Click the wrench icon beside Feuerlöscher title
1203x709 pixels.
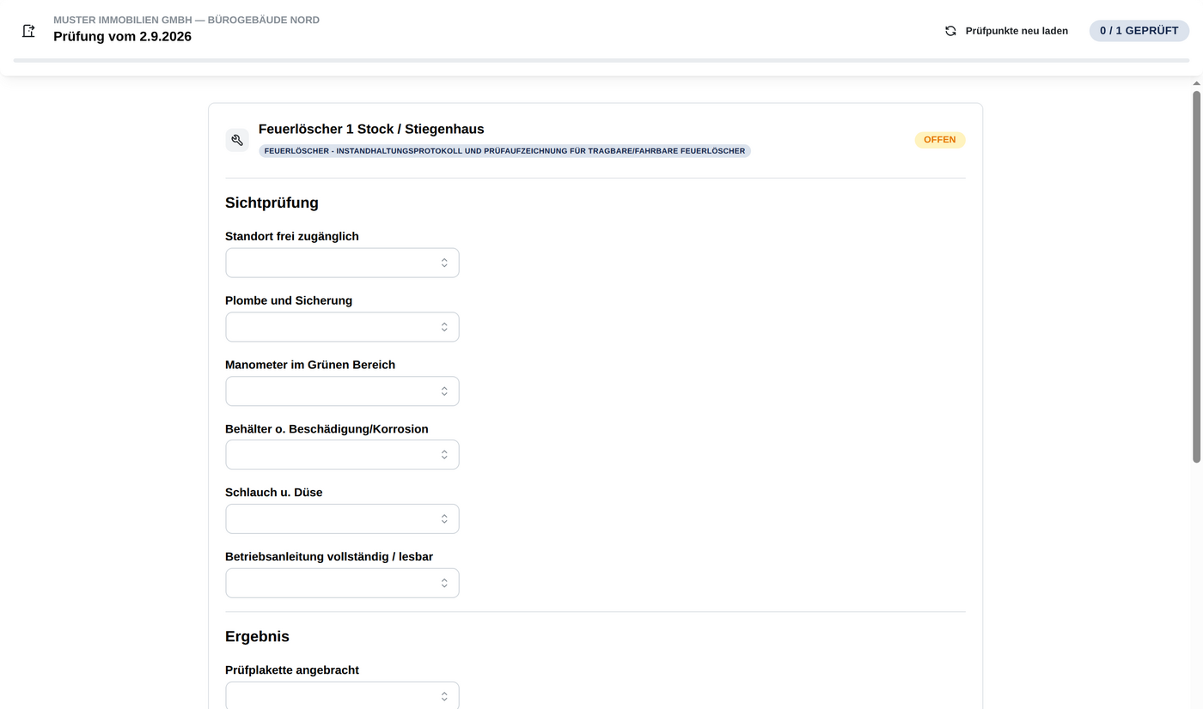coord(237,140)
